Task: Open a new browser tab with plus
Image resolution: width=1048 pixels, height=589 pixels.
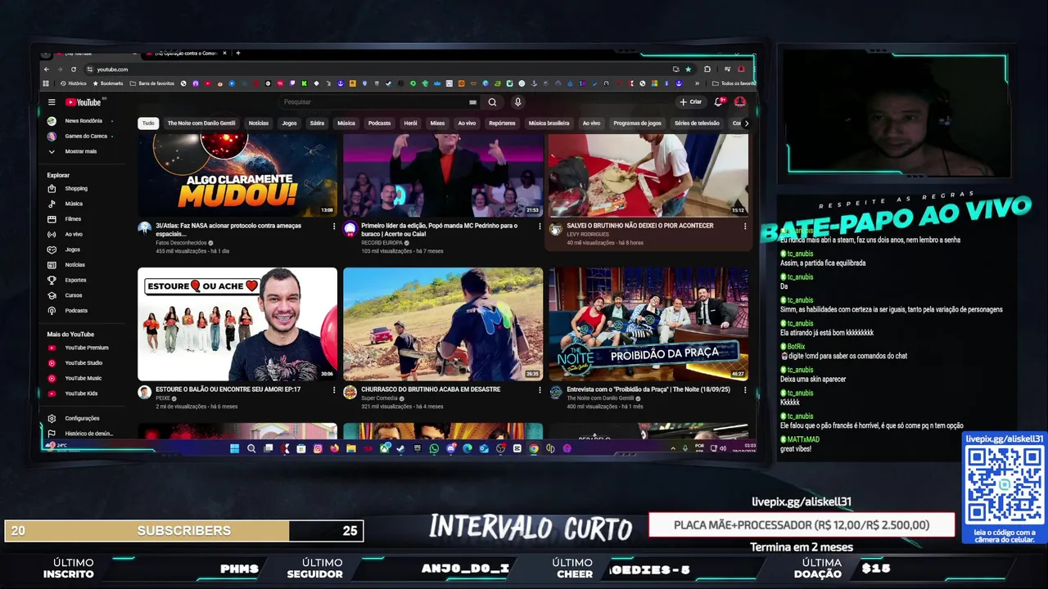Action: click(x=238, y=53)
